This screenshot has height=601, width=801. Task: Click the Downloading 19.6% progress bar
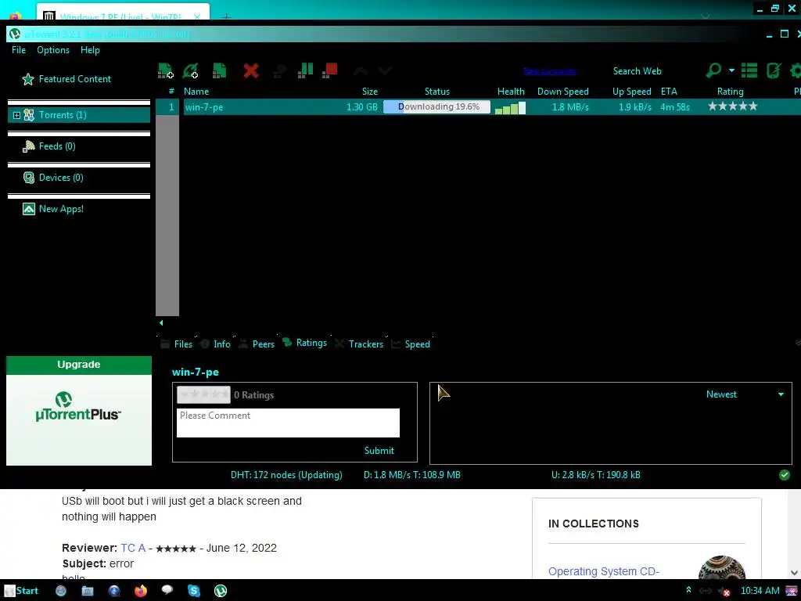tap(436, 106)
